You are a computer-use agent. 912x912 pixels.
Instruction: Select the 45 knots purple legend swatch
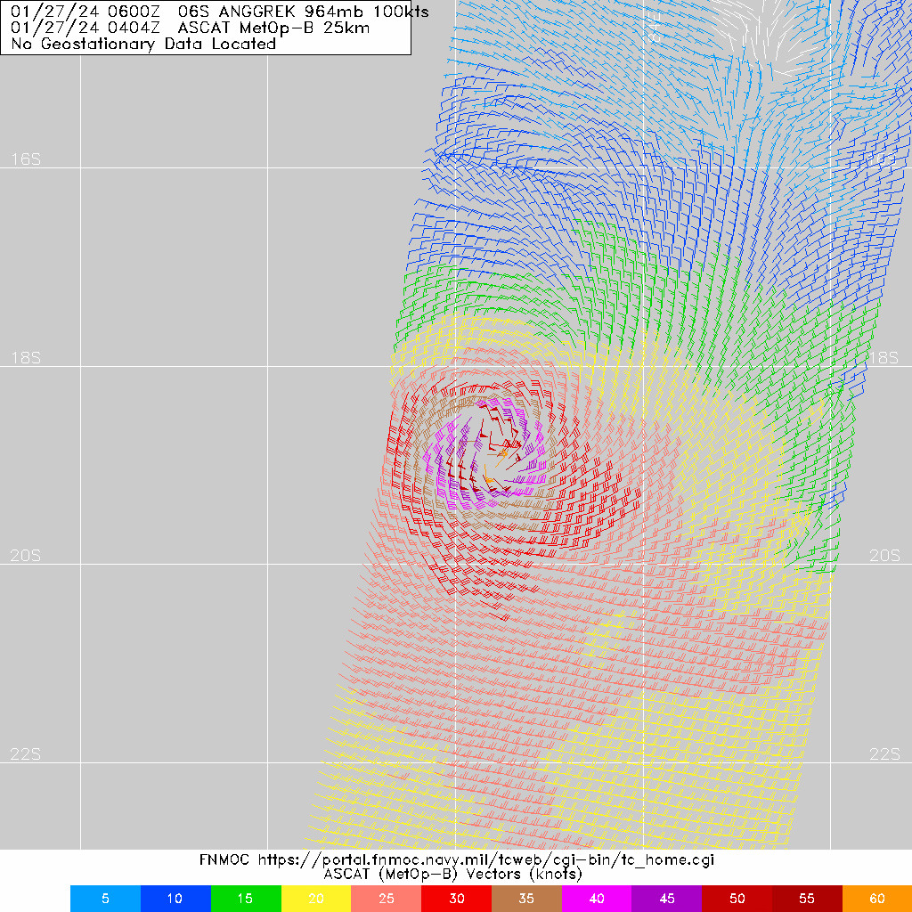point(666,899)
